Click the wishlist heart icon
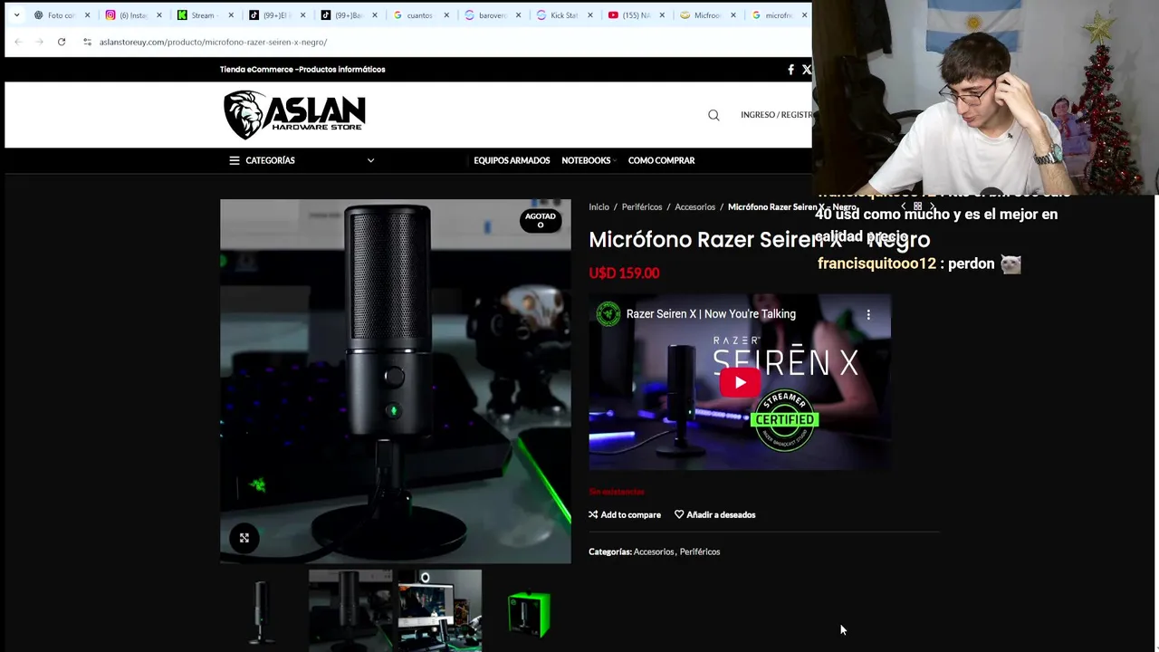This screenshot has height=652, width=1159. tap(679, 514)
